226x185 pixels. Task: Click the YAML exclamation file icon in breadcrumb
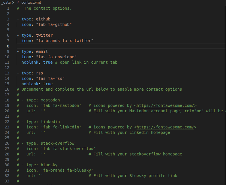point(18,3)
